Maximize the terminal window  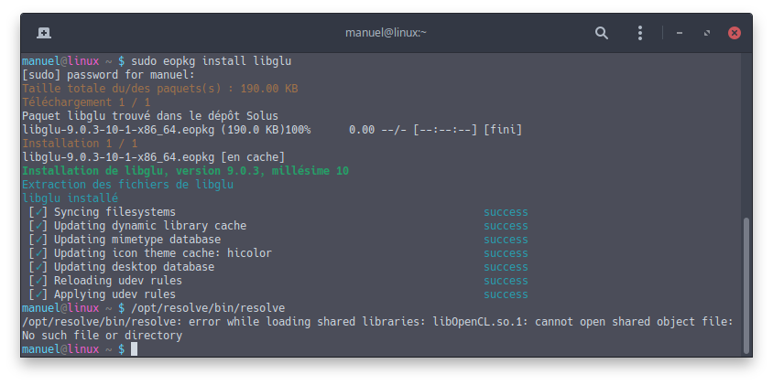[707, 33]
